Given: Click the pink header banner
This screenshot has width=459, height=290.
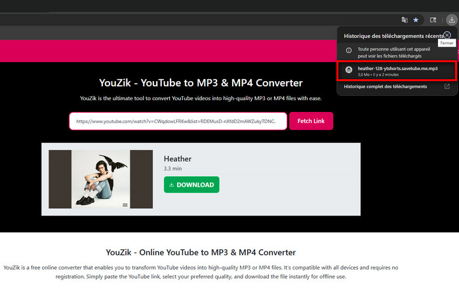Looking at the screenshot, I should tap(164, 51).
